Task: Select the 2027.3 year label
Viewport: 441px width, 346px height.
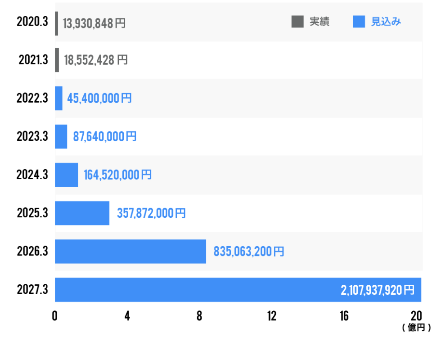Action: [32, 289]
